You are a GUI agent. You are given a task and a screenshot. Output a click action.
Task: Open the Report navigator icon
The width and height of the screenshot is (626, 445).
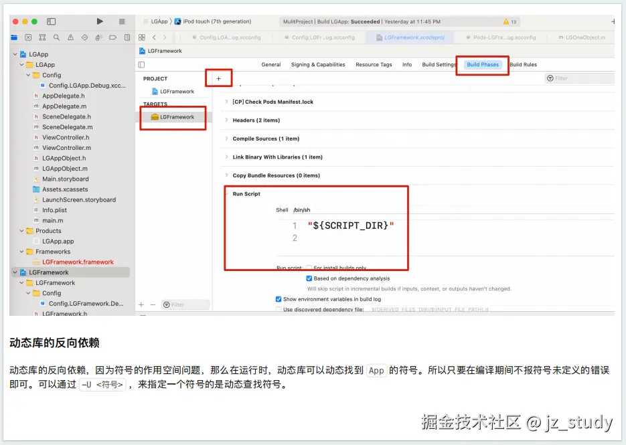click(x=127, y=37)
